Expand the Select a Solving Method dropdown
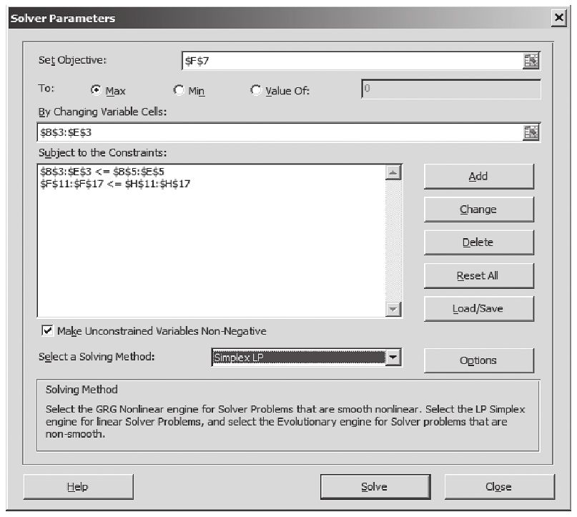 point(393,358)
